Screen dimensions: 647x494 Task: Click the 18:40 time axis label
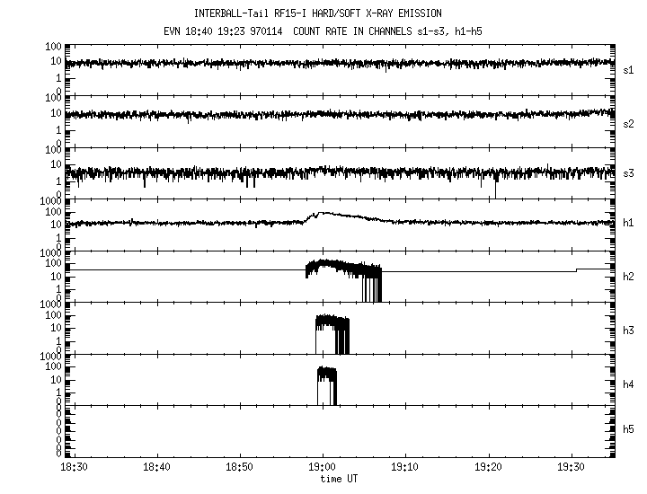click(x=156, y=468)
